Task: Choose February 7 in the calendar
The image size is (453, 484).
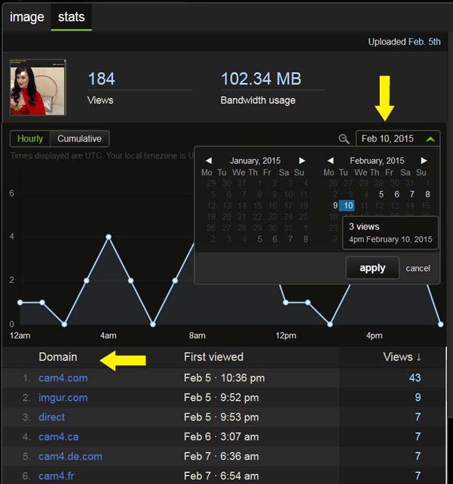Action: [x=412, y=194]
